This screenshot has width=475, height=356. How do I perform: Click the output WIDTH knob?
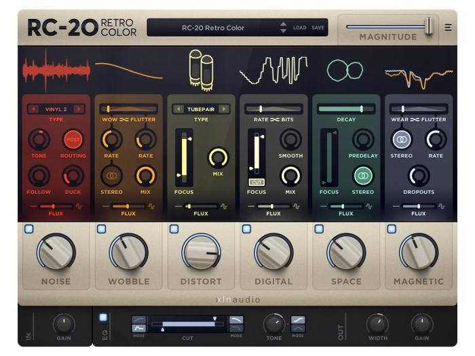point(377,324)
